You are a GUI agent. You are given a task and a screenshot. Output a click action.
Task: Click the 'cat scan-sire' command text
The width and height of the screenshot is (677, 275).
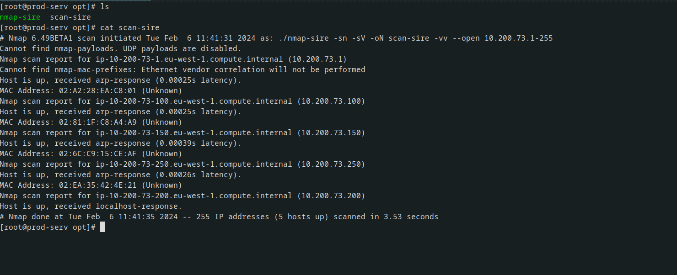(130, 28)
